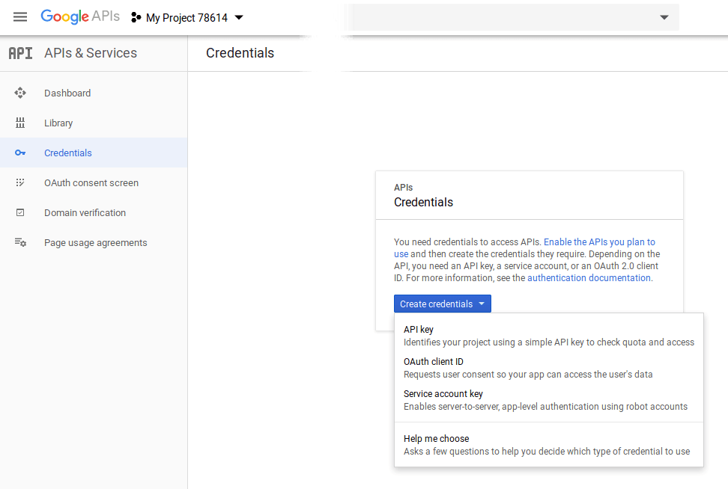Click the Credentials key icon
This screenshot has width=728, height=489.
click(x=20, y=153)
